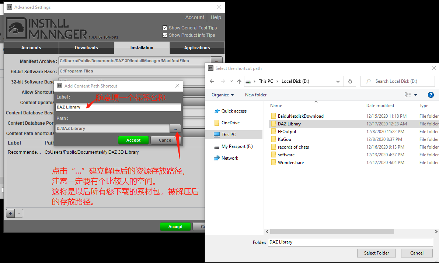Remove content path with the minus button
This screenshot has width=439, height=263.
pos(19,214)
